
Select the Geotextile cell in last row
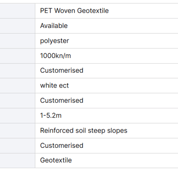coord(106,160)
